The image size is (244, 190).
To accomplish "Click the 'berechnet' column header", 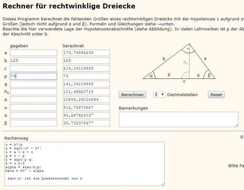I will point(73,46).
